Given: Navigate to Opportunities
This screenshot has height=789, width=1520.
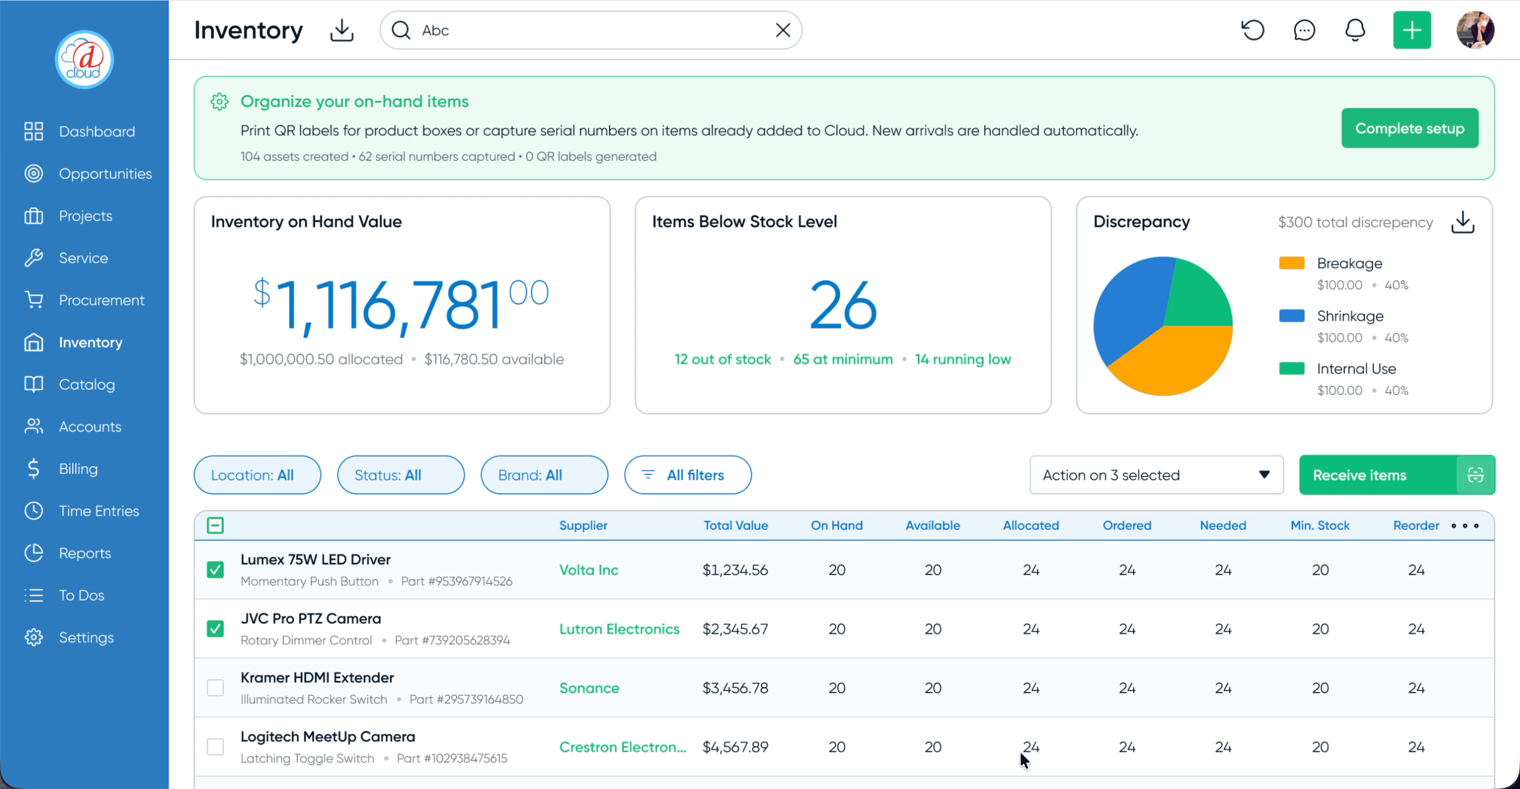Looking at the screenshot, I should pyautogui.click(x=106, y=174).
